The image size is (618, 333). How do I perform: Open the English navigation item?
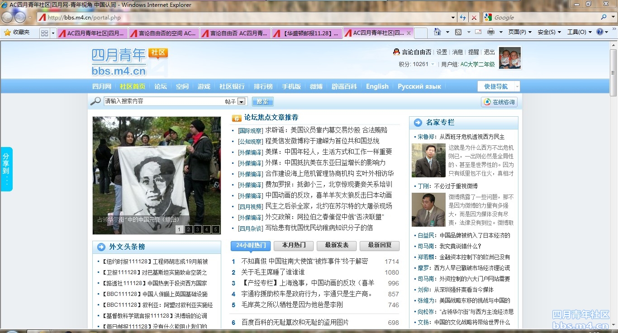pos(377,86)
